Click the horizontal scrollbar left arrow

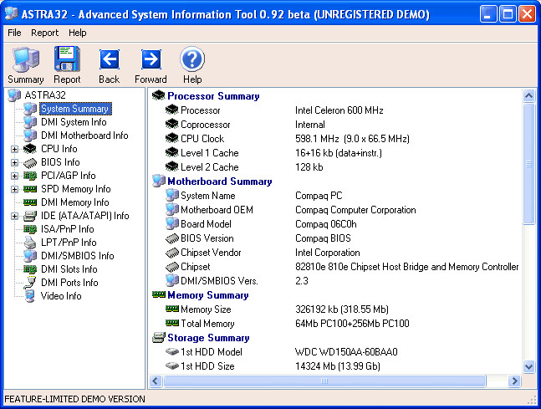click(156, 381)
